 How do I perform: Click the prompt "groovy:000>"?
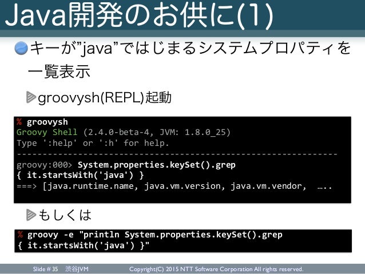point(44,165)
